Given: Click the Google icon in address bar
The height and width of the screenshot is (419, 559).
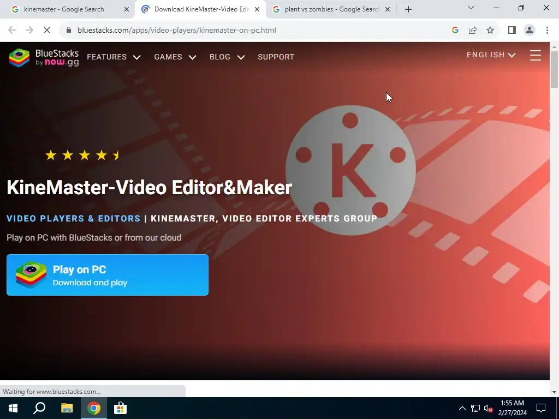Looking at the screenshot, I should pyautogui.click(x=455, y=31).
